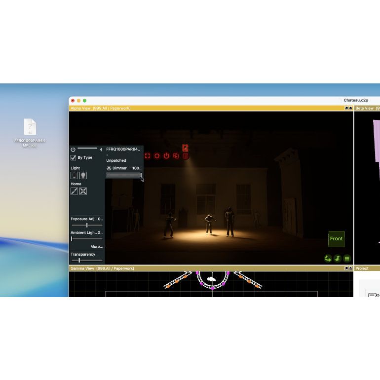Open the green hamburger view menu
Viewport: 380px width, 380px height.
347,258
